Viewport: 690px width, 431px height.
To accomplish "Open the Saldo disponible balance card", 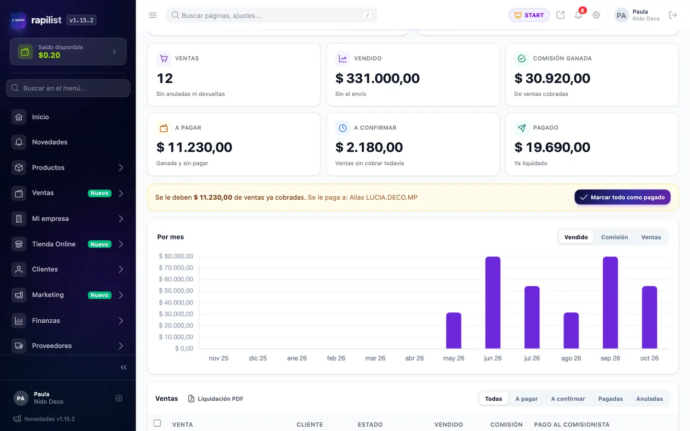I will 68,51.
